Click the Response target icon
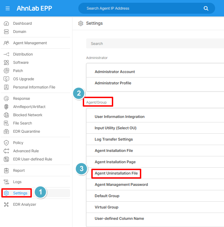This screenshot has height=227, width=224. 6,99
